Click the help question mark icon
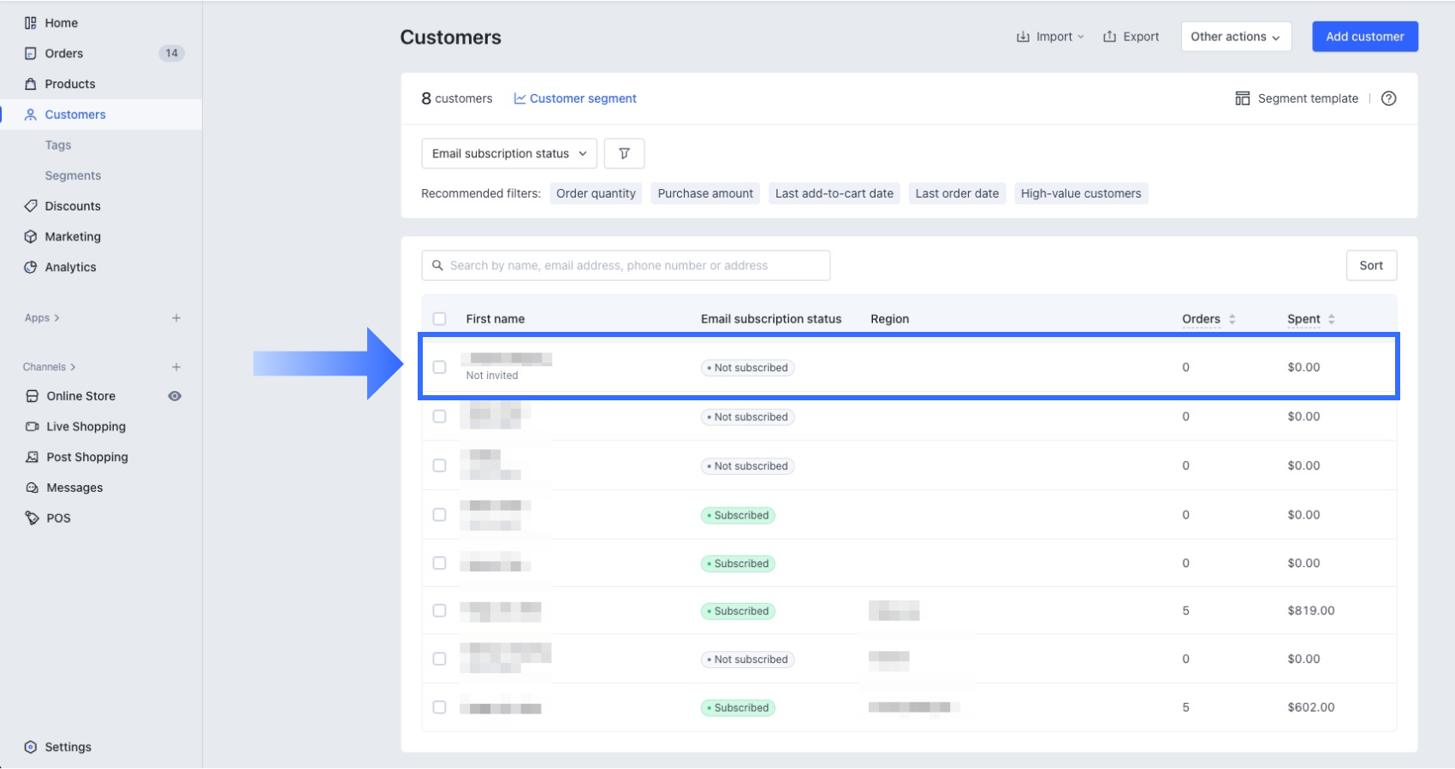This screenshot has height=769, width=1455. pos(1388,98)
